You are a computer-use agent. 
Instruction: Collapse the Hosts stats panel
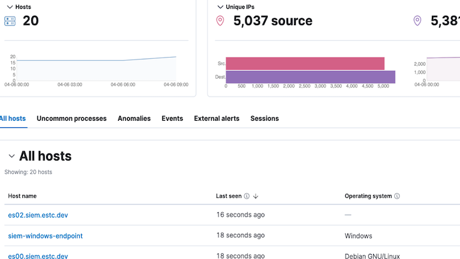[x=10, y=6]
